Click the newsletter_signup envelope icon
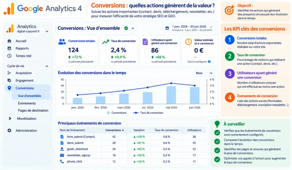292x170 pixels. 62,155
